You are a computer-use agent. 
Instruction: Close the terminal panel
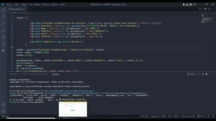coord(213,74)
